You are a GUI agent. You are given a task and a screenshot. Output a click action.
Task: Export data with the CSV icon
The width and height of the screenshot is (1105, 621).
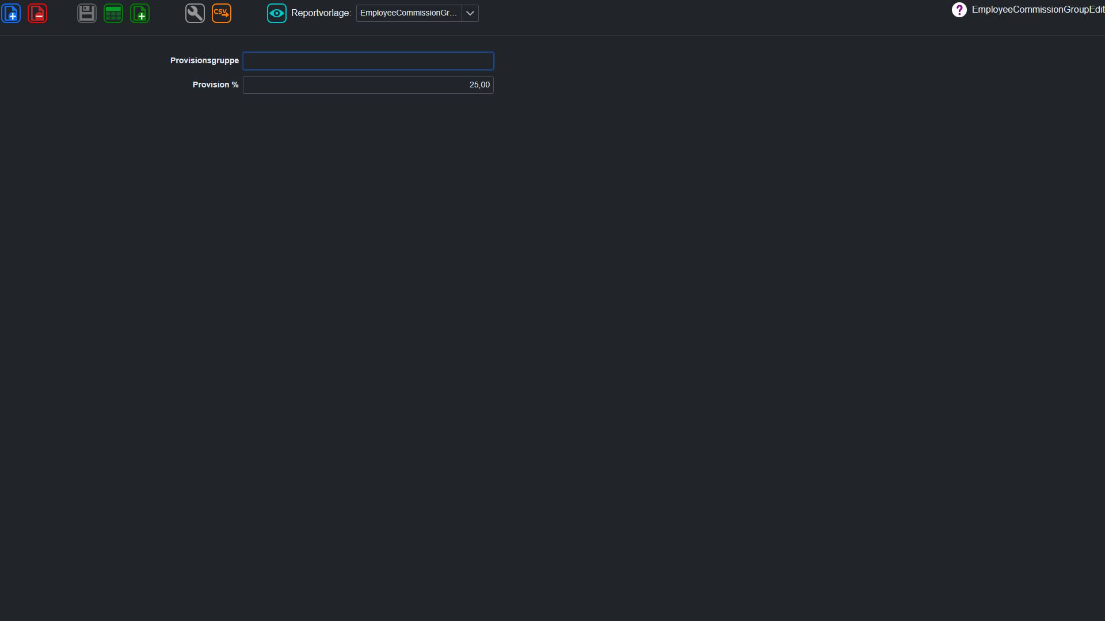point(222,13)
